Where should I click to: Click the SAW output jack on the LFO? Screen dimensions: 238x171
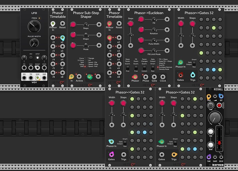coord(38,78)
